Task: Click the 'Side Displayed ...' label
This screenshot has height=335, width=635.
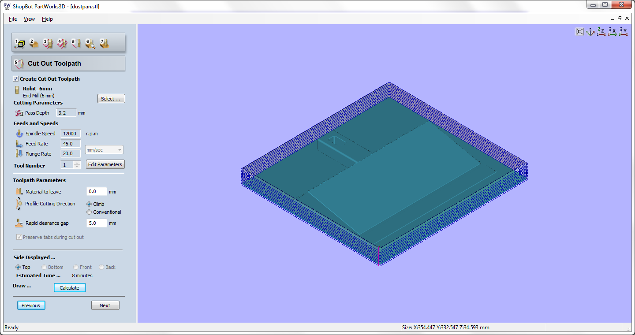Action: click(34, 257)
